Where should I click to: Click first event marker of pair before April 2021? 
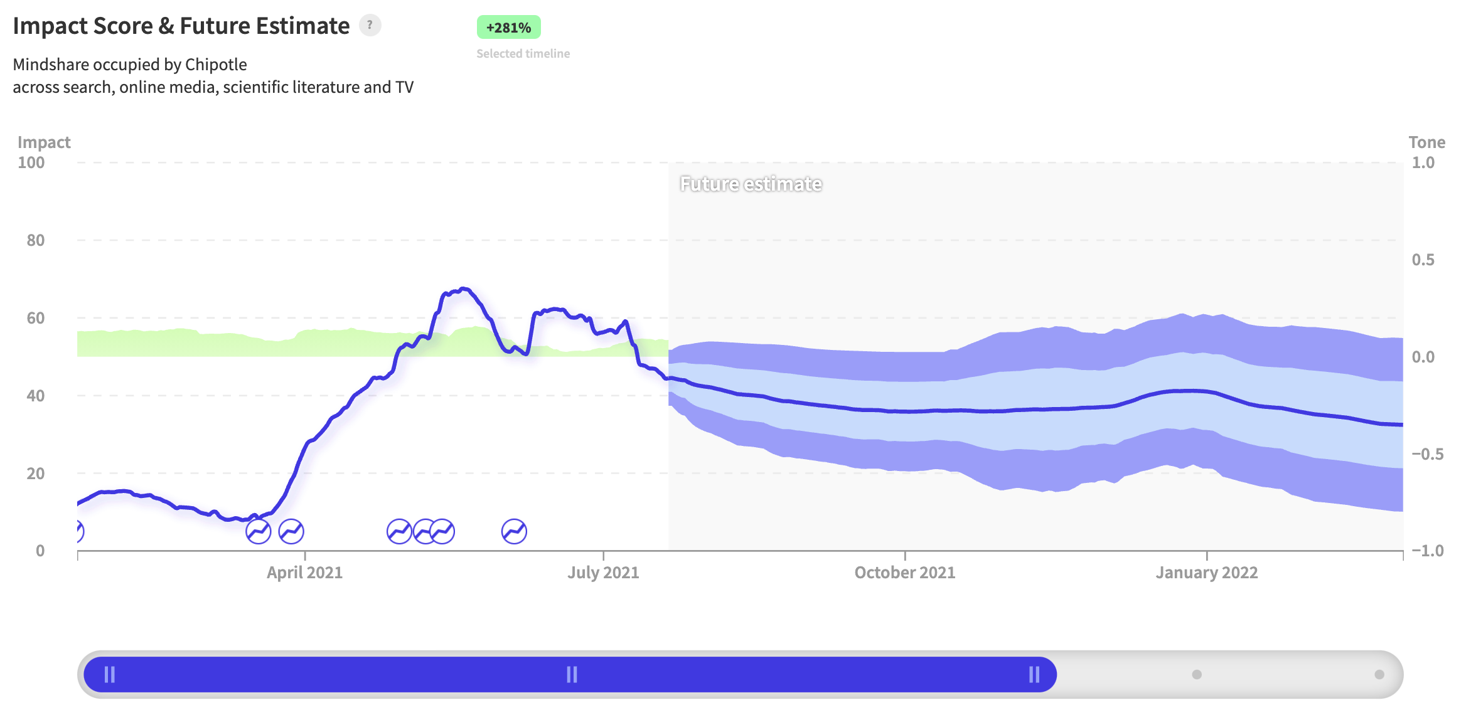[x=258, y=531]
